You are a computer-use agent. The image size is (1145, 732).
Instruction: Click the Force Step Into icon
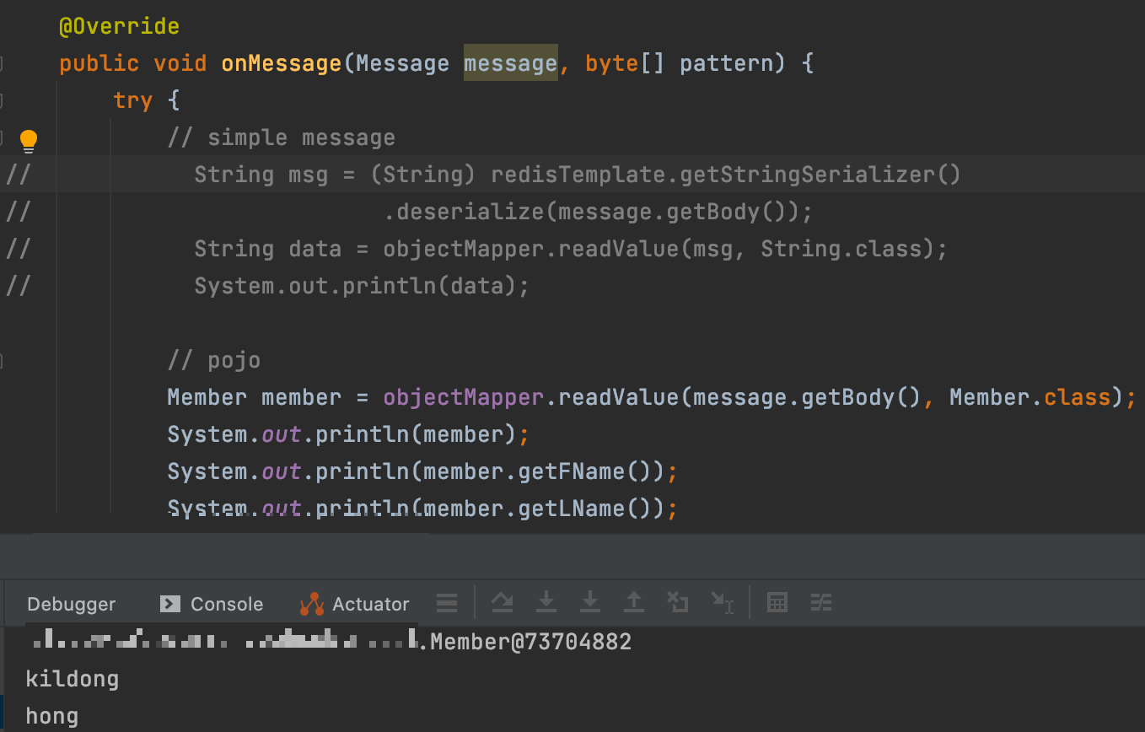[590, 602]
